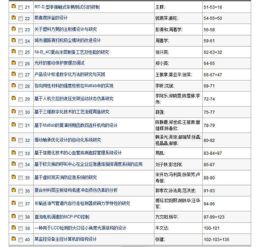This screenshot has width=256, height=247.
Task: Click the save icon for row 26
Action: [14, 62]
